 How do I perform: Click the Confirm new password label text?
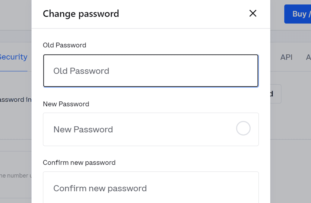(x=79, y=163)
